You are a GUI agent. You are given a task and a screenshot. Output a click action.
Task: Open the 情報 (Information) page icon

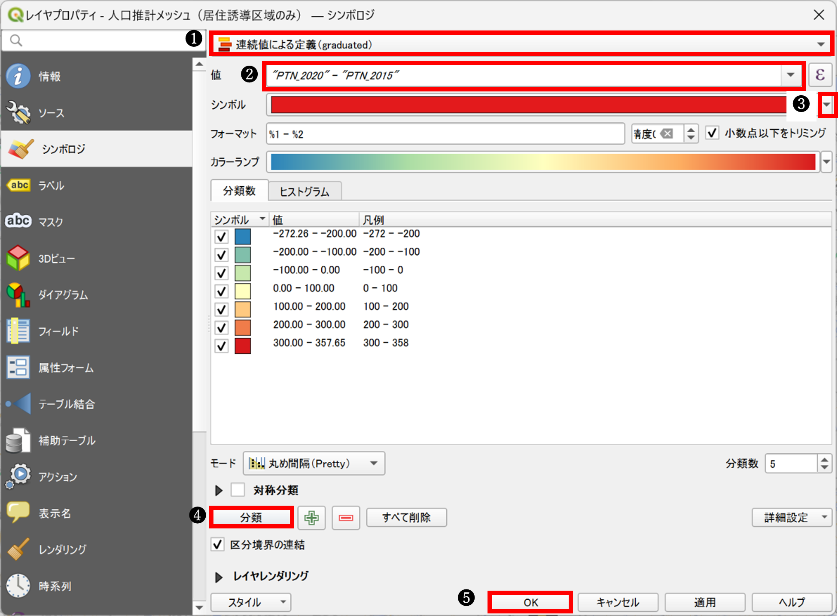[x=18, y=76]
